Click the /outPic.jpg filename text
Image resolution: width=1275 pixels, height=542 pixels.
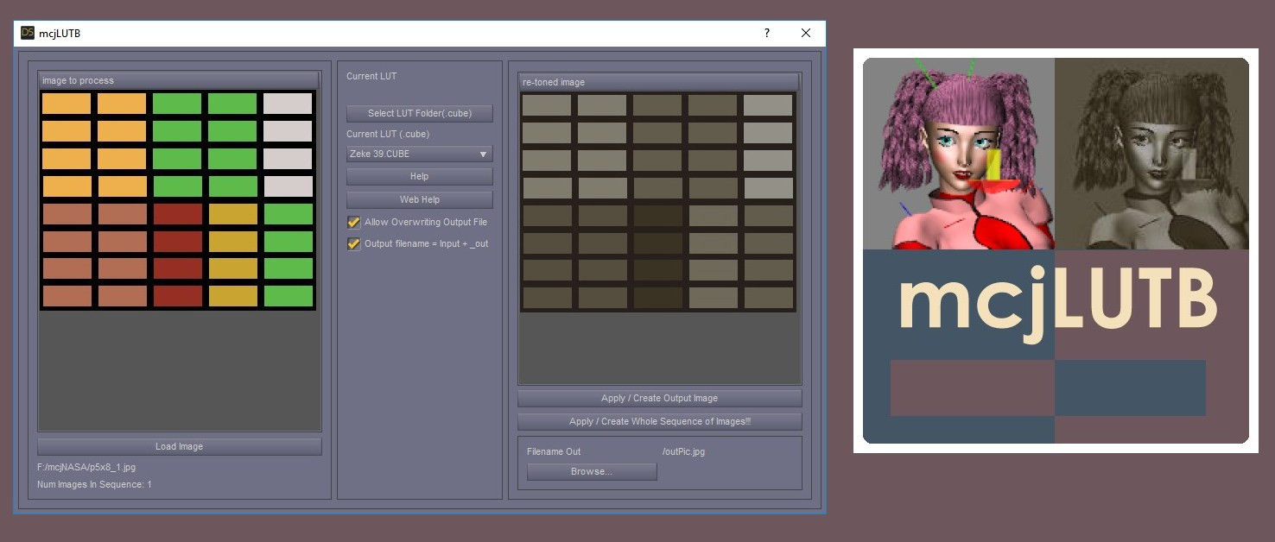click(x=683, y=451)
